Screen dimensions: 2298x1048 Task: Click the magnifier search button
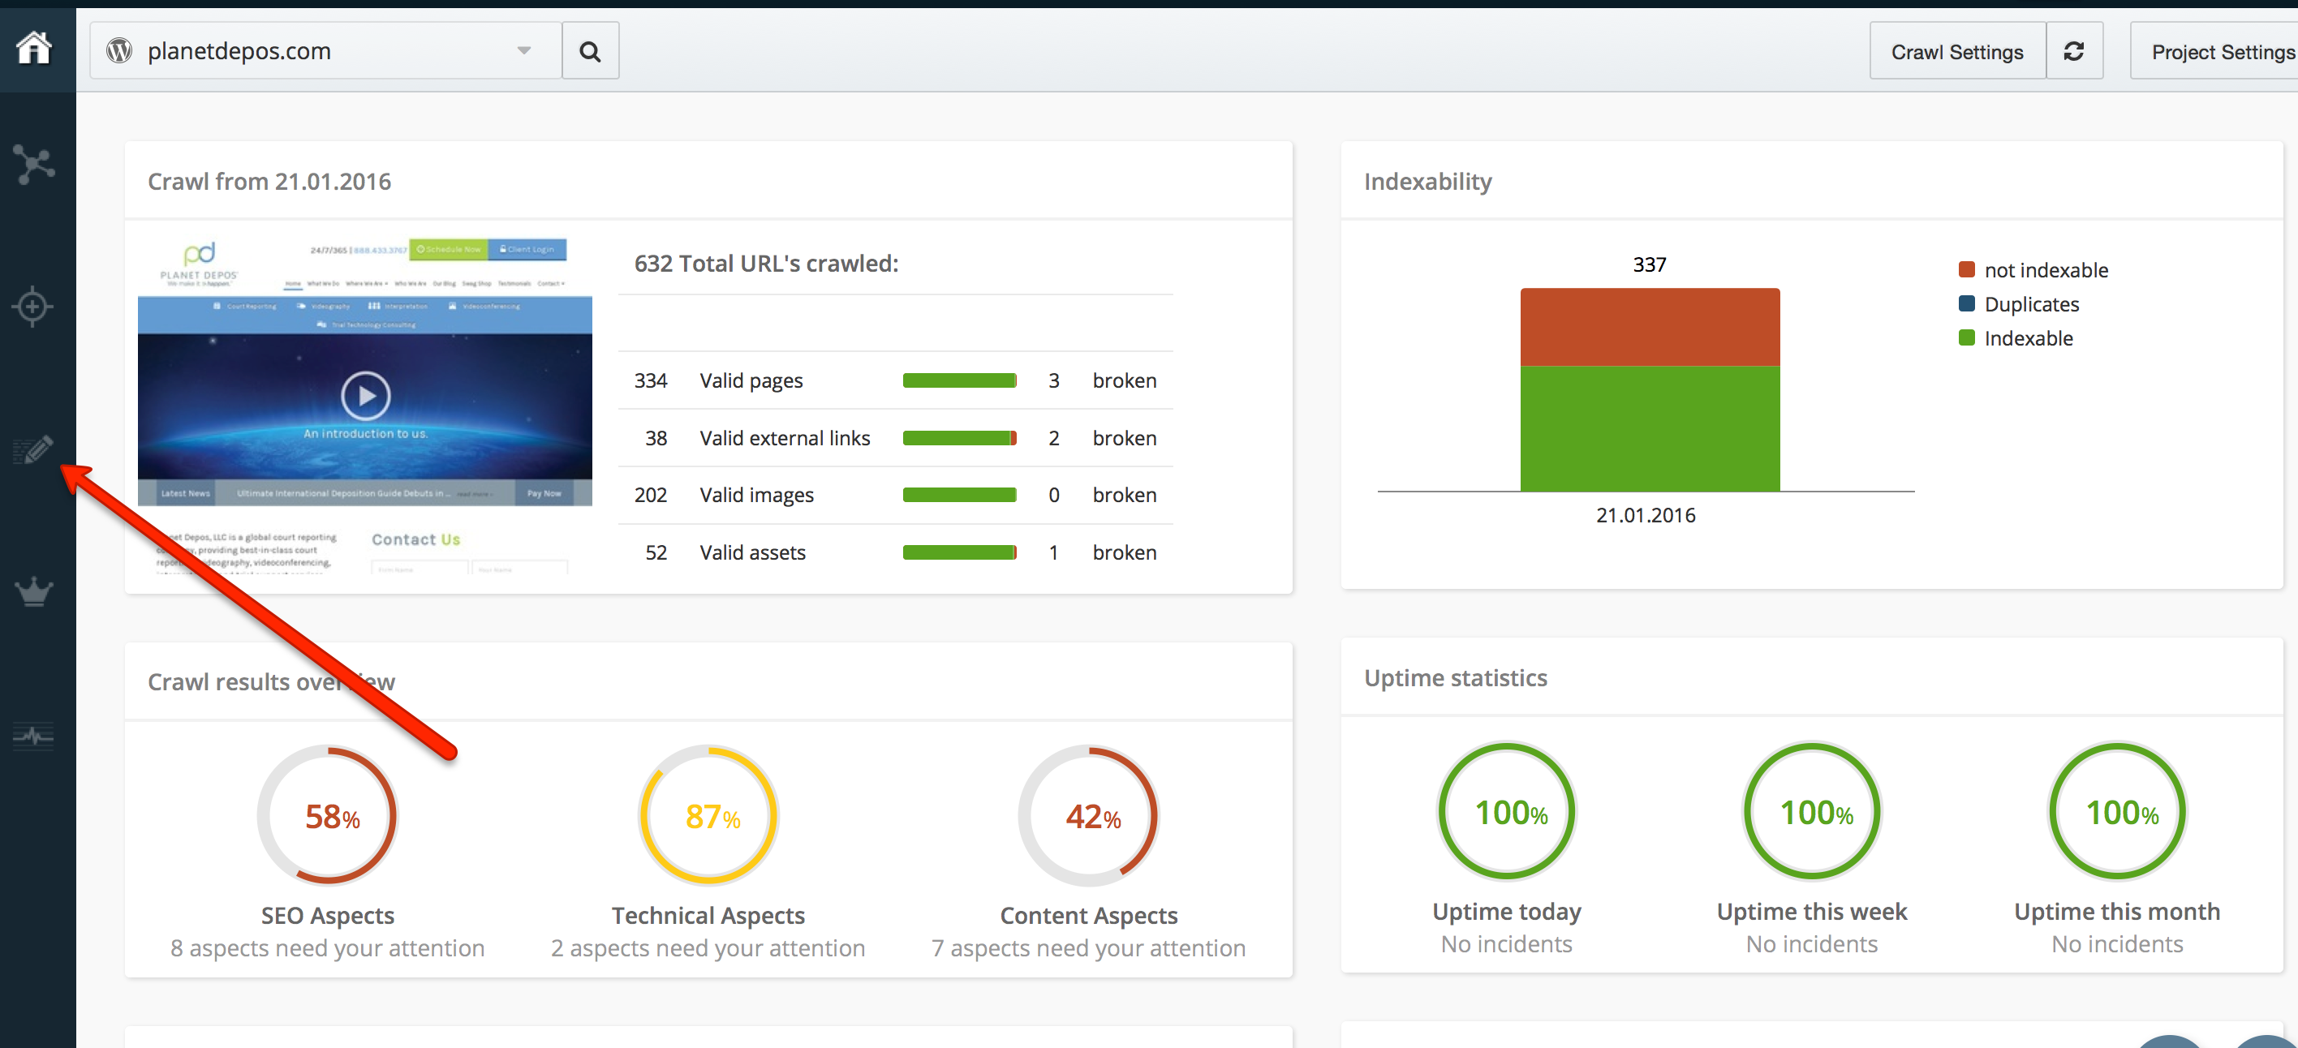(x=590, y=51)
